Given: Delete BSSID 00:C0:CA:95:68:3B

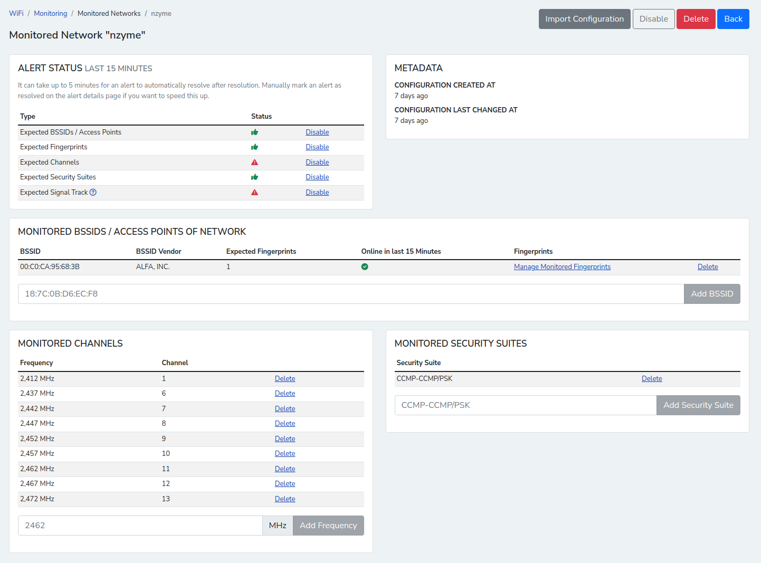Looking at the screenshot, I should [x=708, y=267].
